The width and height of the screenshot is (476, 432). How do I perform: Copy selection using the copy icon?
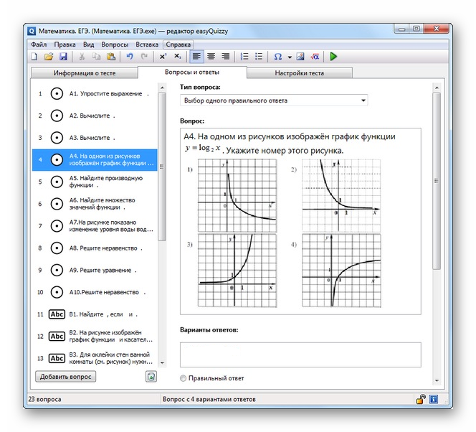[x=96, y=57]
